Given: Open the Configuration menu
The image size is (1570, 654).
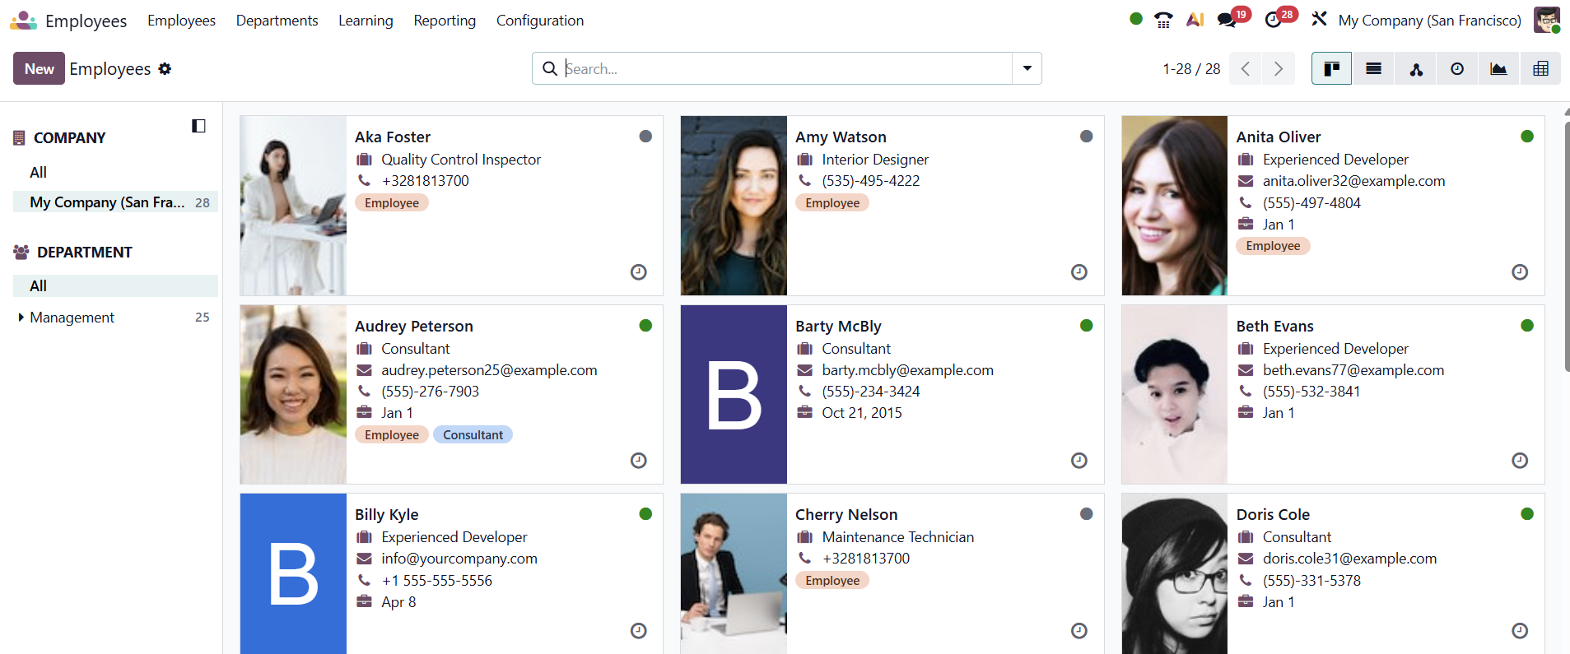Looking at the screenshot, I should (539, 21).
